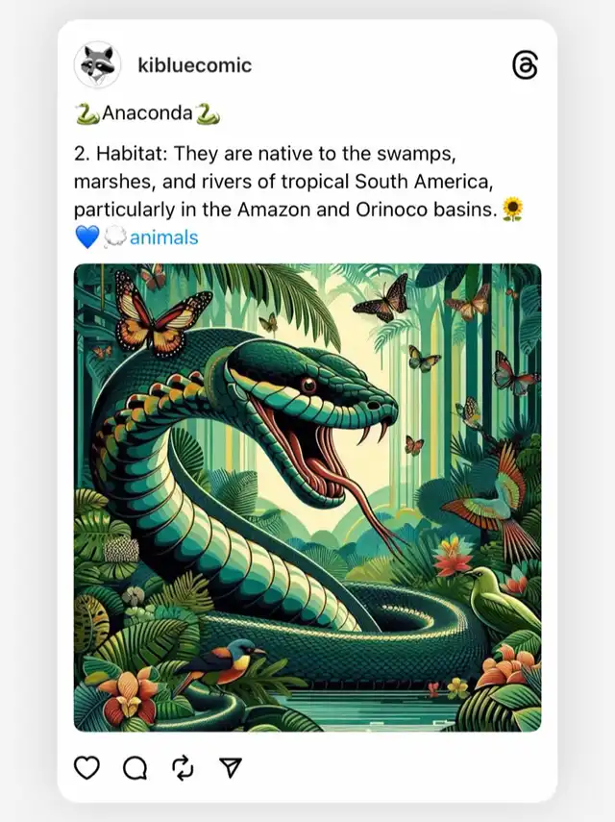Click the sunflower emoji after "basins."
The width and height of the screenshot is (615, 822).
[512, 210]
